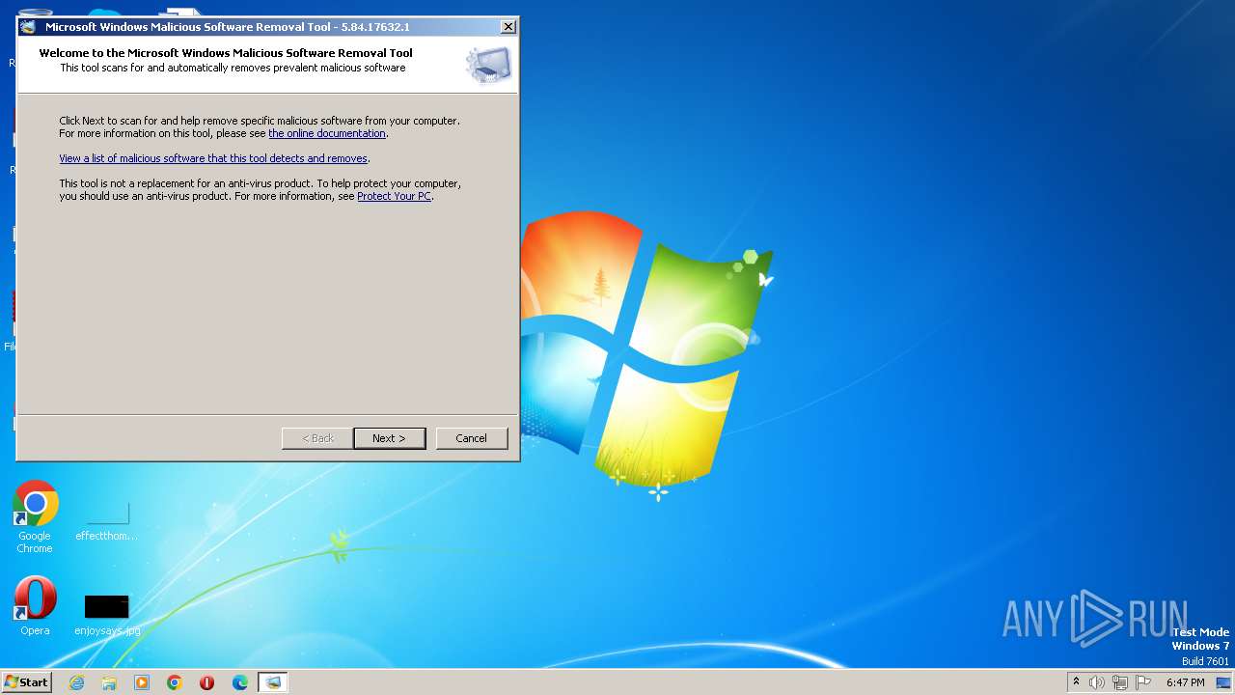Open the Start menu

click(x=26, y=682)
